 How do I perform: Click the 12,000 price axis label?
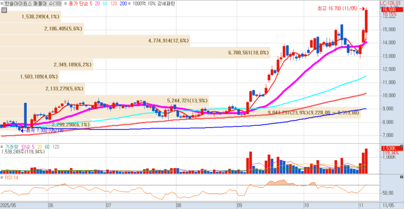[389, 69]
